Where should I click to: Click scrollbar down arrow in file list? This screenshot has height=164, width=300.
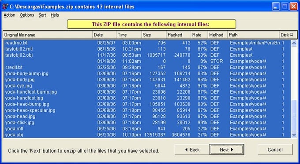[x=294, y=135]
